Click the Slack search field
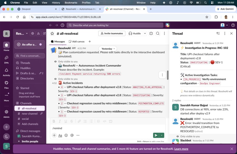237x154 pixels. pos(115,25)
